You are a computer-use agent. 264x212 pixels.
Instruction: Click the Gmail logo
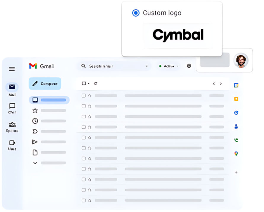41,66
